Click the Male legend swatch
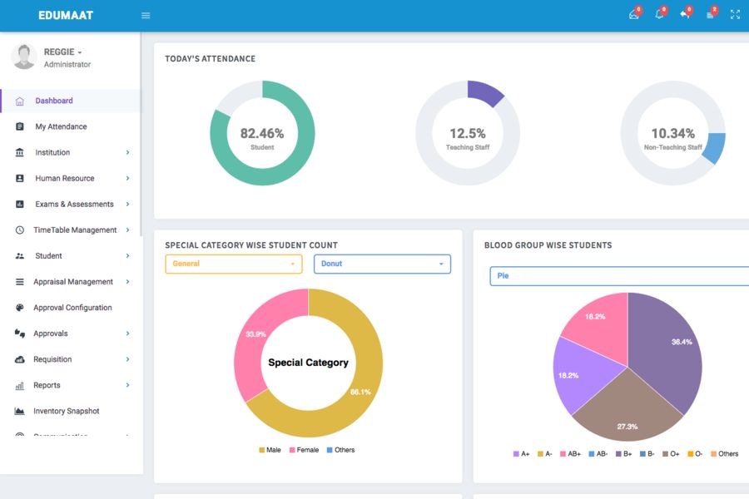Viewport: 749px width, 499px height. (262, 450)
